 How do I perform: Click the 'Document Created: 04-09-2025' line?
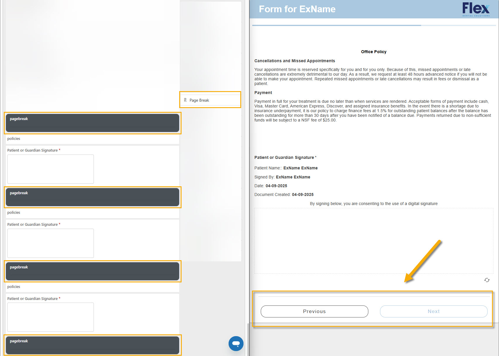point(284,195)
